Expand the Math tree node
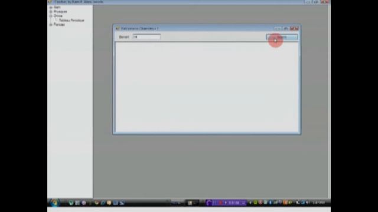 [x=51, y=7]
